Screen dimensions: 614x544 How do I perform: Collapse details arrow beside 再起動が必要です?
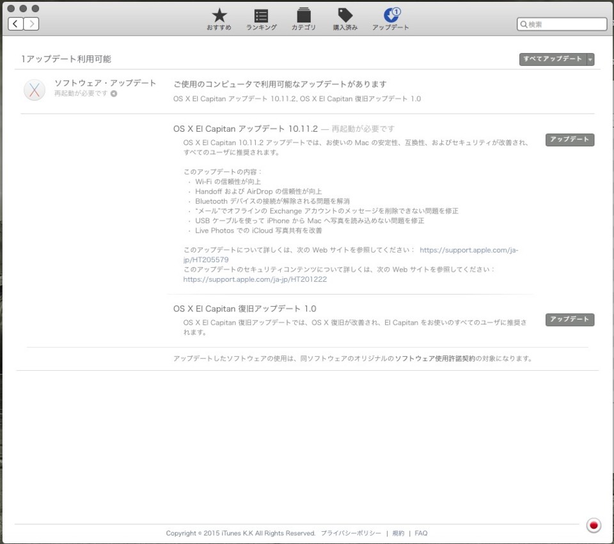coord(114,93)
